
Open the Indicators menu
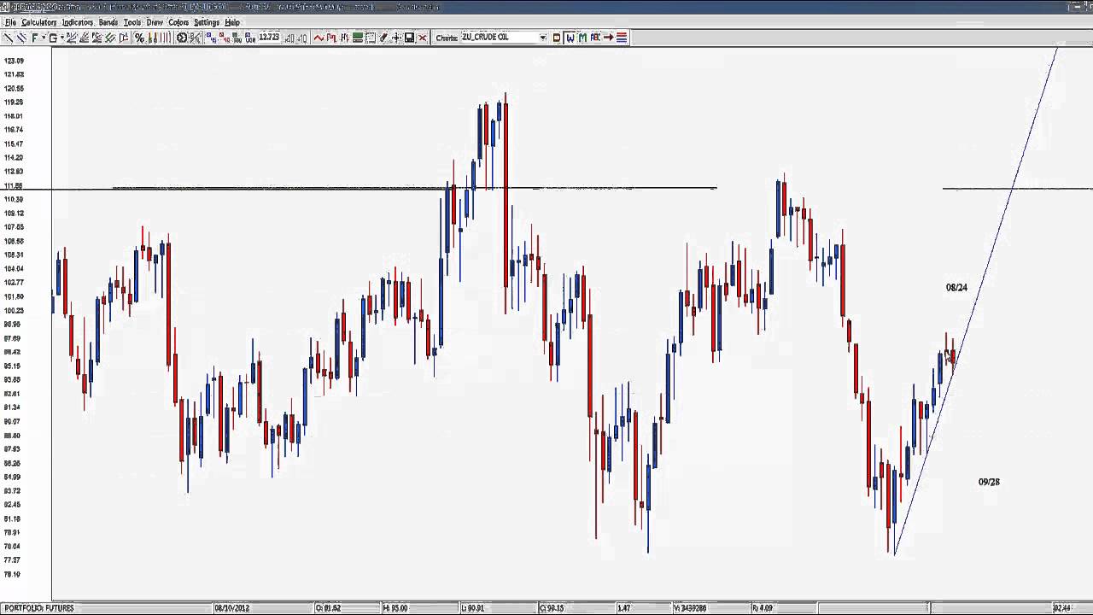pyautogui.click(x=78, y=22)
